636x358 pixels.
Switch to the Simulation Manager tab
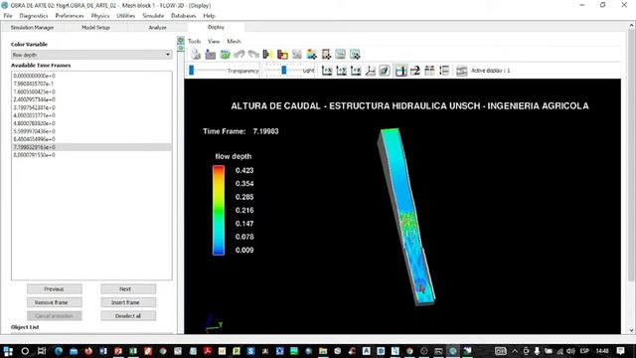(32, 27)
